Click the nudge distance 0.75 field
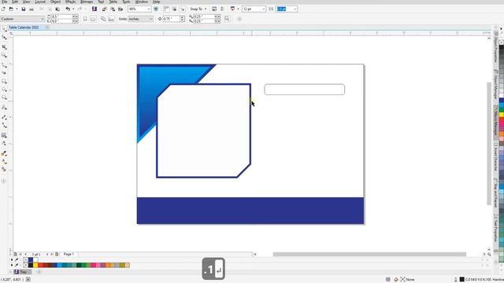 click(172, 19)
